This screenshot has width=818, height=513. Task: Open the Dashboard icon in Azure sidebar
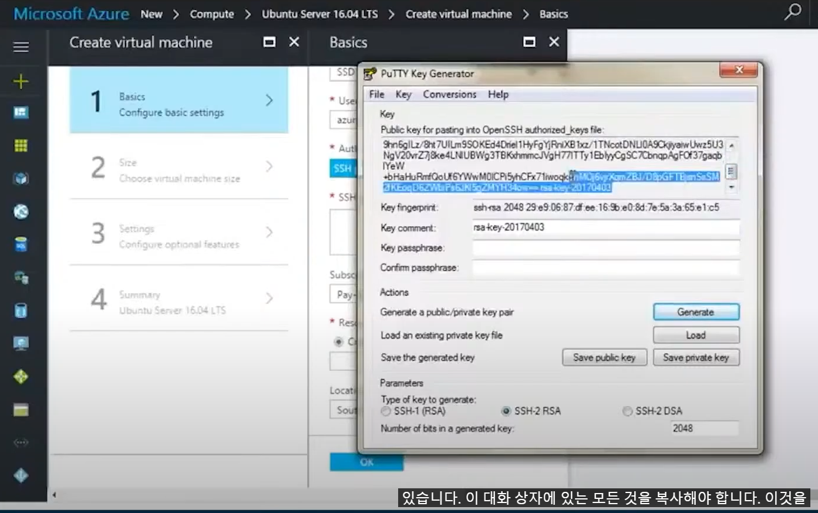coord(21,112)
